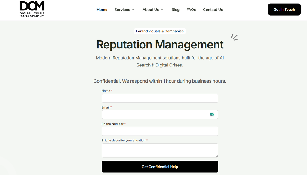Focus the Email input field

tap(160, 115)
